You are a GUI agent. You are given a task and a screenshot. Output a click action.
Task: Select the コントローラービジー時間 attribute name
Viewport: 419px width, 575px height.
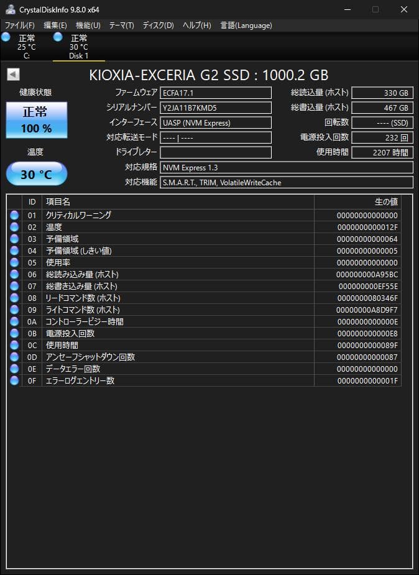click(x=85, y=321)
